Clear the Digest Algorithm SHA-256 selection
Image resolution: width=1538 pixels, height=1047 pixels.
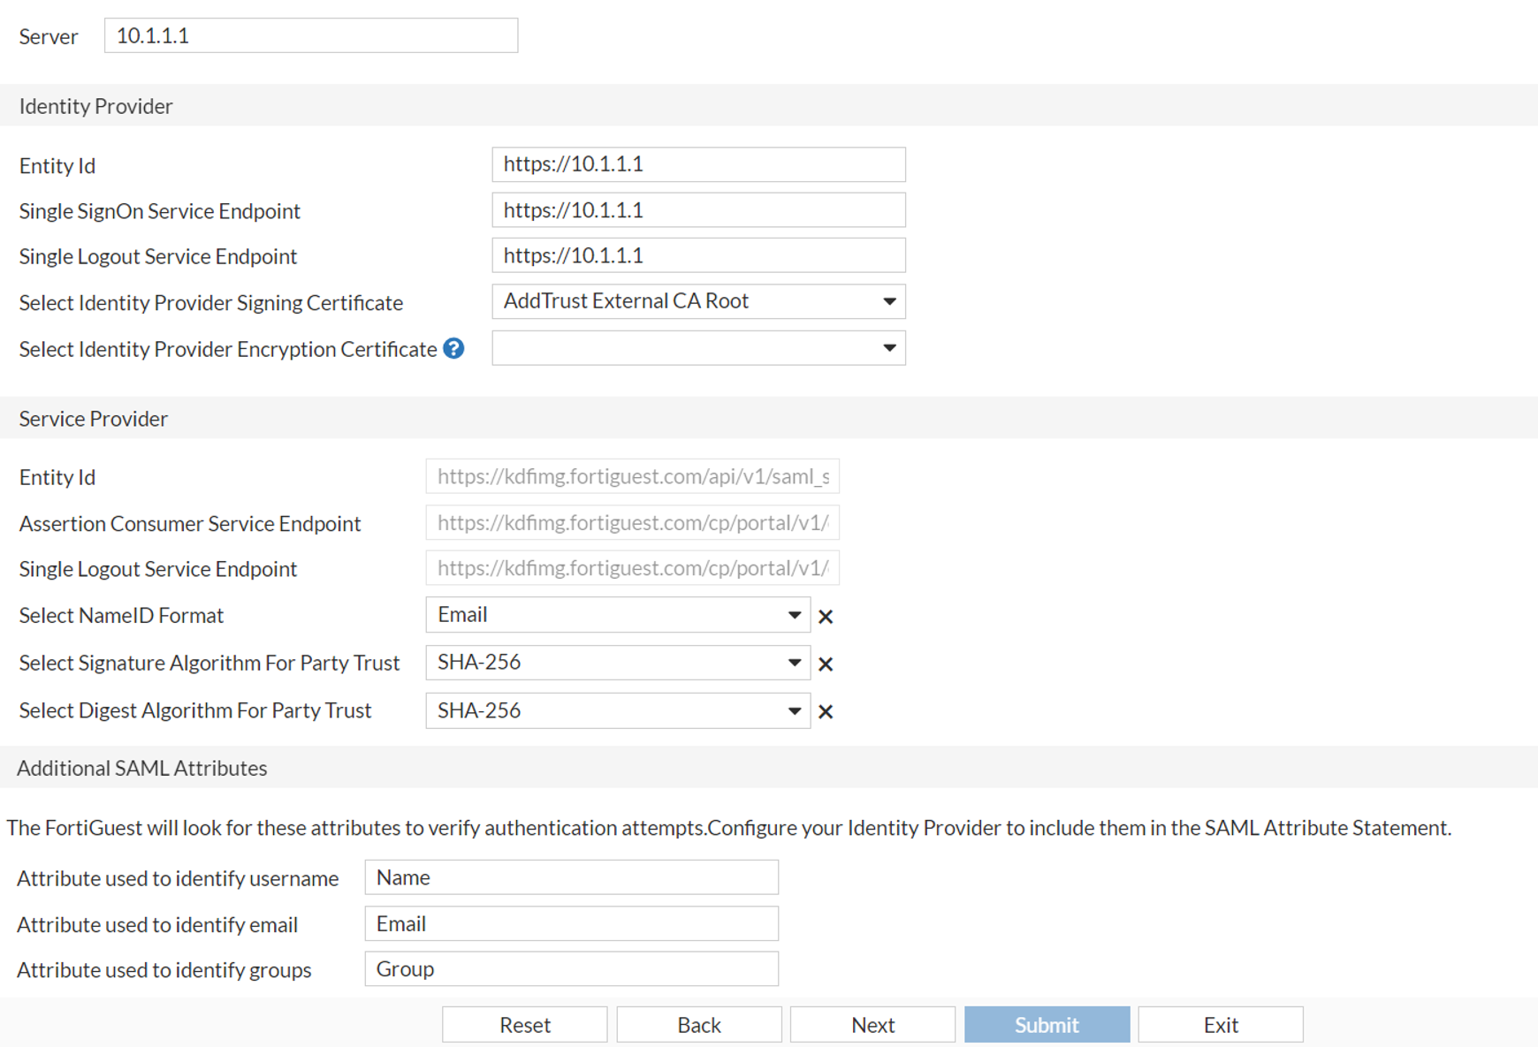click(x=826, y=710)
